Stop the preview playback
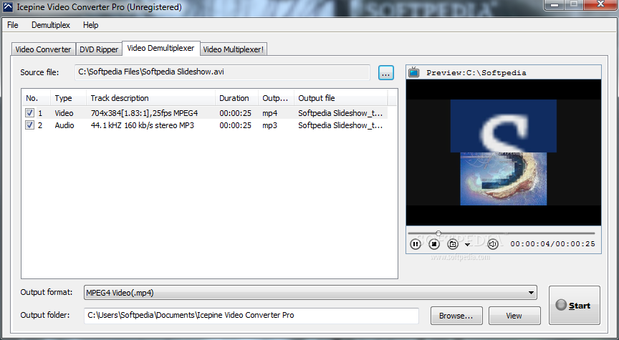619x340 pixels. pyautogui.click(x=434, y=244)
